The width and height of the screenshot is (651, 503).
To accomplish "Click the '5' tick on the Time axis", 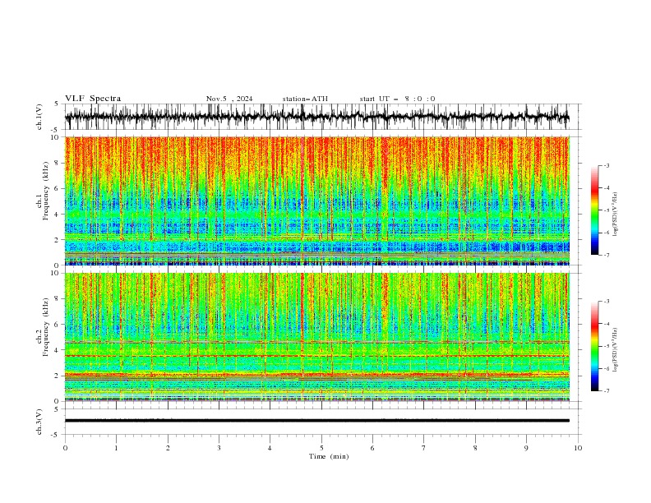I will [x=321, y=448].
